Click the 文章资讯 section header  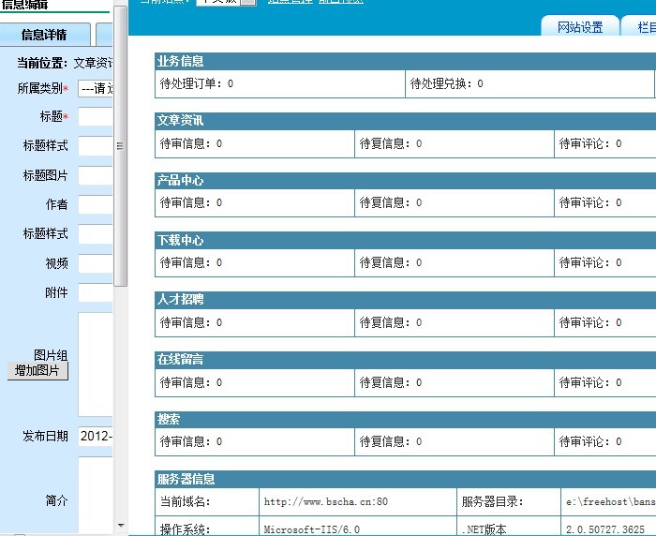point(180,121)
